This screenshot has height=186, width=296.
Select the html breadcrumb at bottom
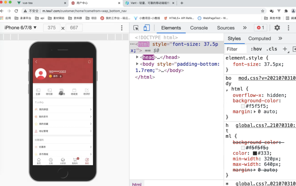click(137, 184)
